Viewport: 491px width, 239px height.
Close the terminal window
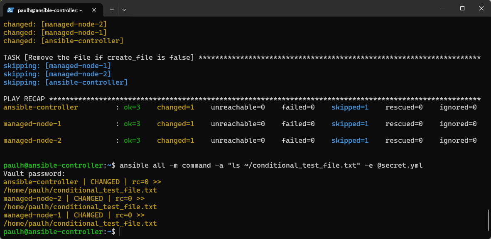481,8
